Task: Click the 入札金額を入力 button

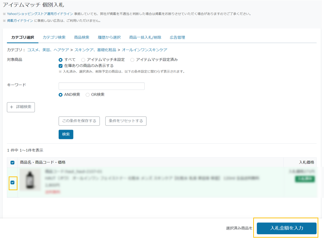Action: [286, 228]
